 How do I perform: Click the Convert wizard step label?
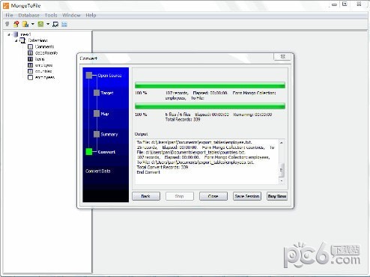(x=106, y=152)
